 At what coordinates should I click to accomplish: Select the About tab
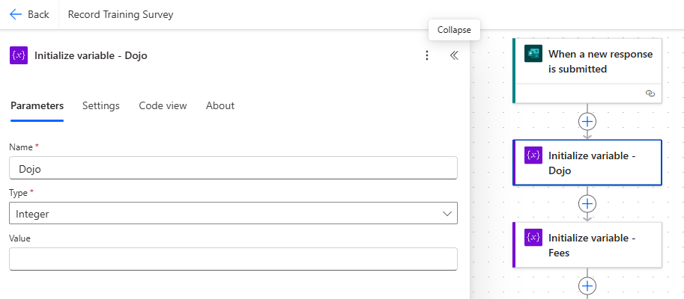pos(220,106)
